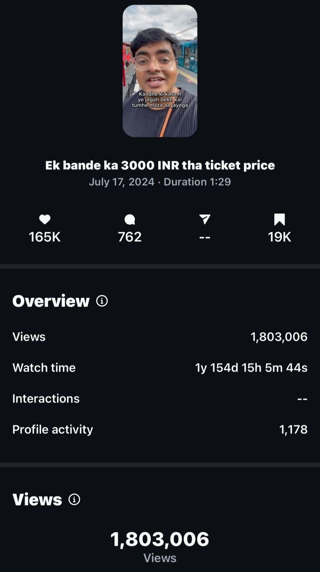Open the Overview info icon
Image resolution: width=320 pixels, height=572 pixels.
[x=102, y=301]
